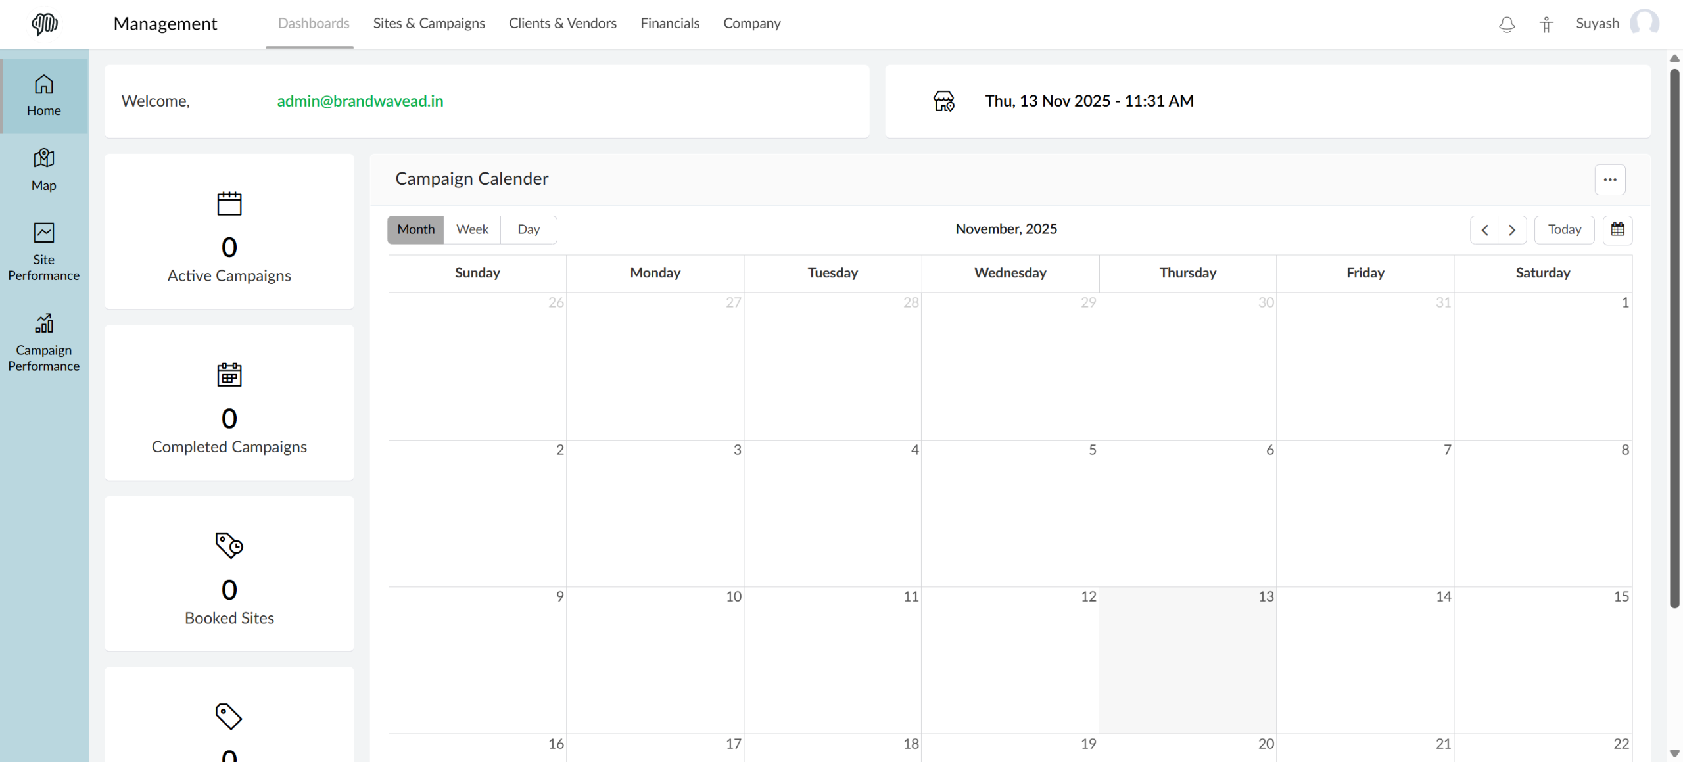Select November 13 calendar cell
This screenshot has height=762, width=1683.
[1187, 659]
